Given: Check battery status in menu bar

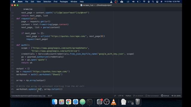Looking at the screenshot, I should [x=139, y=1].
